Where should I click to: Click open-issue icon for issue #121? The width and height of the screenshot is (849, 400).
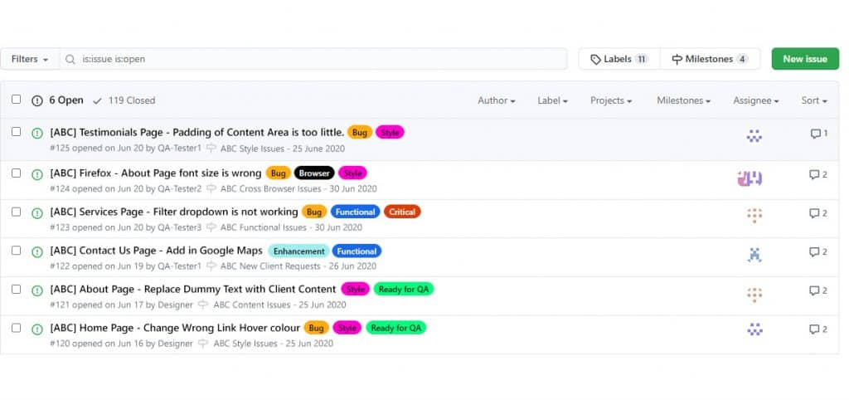(x=36, y=290)
